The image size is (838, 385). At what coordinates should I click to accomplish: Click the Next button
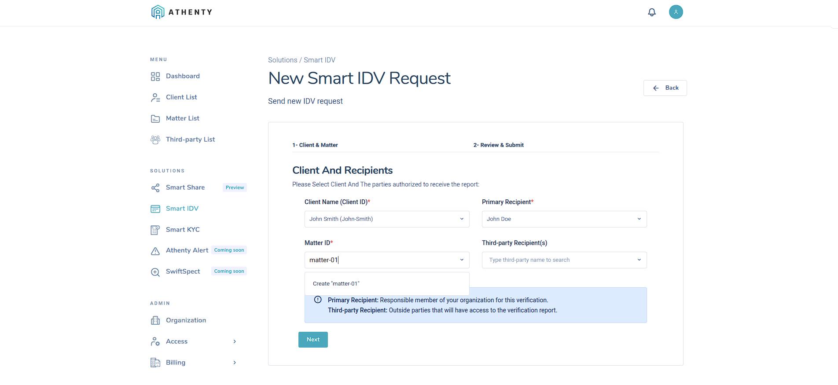point(313,340)
